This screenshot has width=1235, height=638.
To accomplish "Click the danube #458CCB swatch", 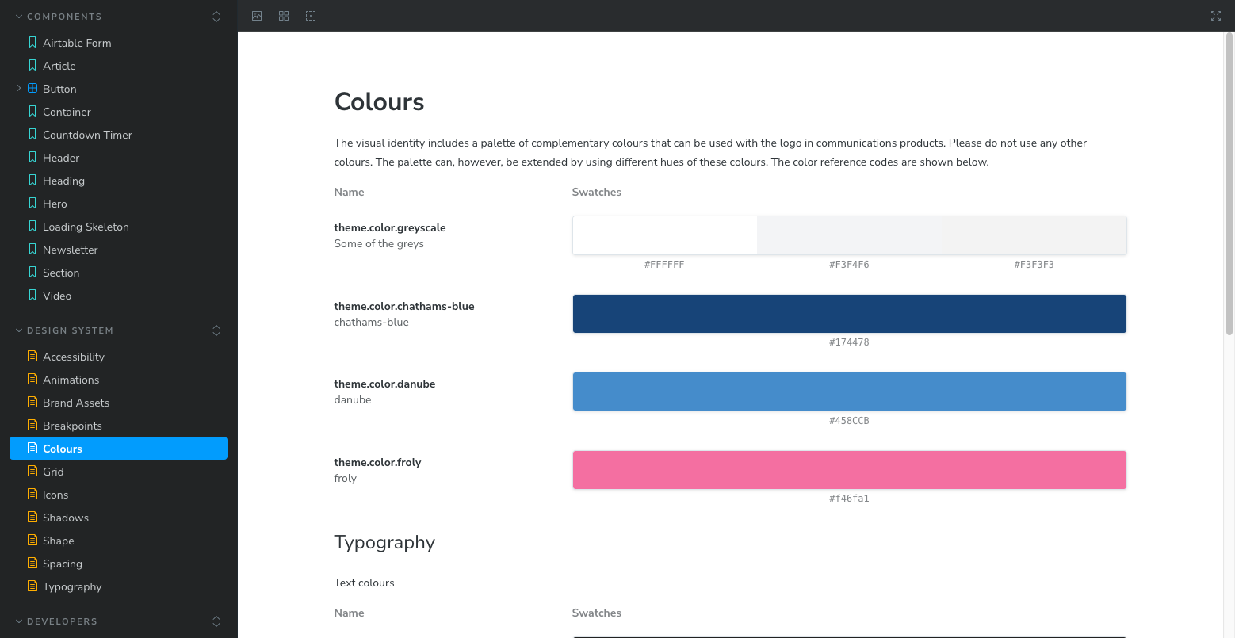I will (850, 392).
